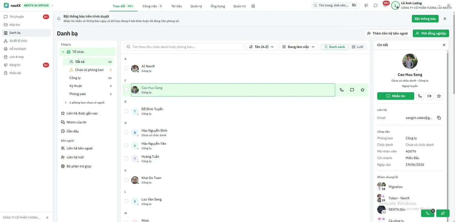The image size is (455, 222).
Task: Expand the 1 phòng ban chưa có người row
Action: pos(87,103)
